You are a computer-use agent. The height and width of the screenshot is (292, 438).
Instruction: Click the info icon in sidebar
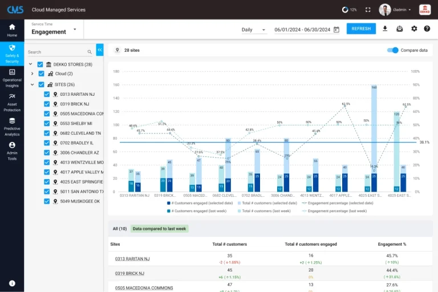click(12, 283)
